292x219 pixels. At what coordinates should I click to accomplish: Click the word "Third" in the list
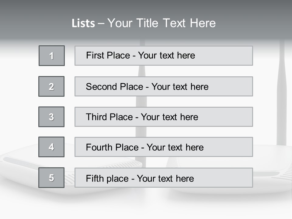96,117
